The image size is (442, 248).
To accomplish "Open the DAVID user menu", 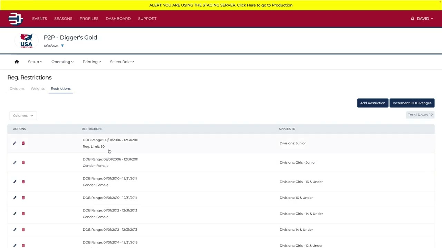I will [424, 19].
